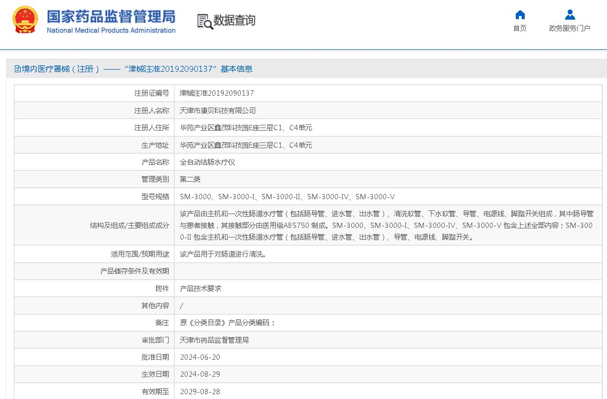The width and height of the screenshot is (607, 399).
Task: Click the 注册人名称 label
Action: (x=152, y=111)
